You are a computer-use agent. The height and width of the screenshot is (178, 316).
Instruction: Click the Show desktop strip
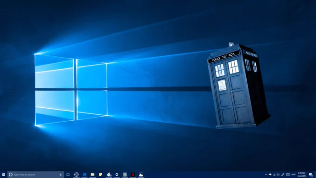point(315,175)
